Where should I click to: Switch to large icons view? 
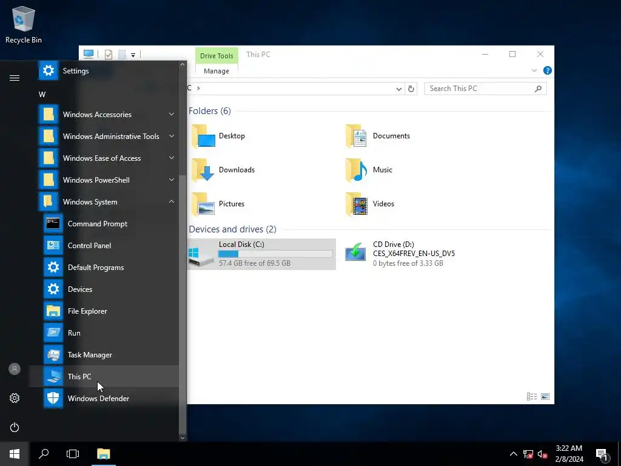pos(545,397)
